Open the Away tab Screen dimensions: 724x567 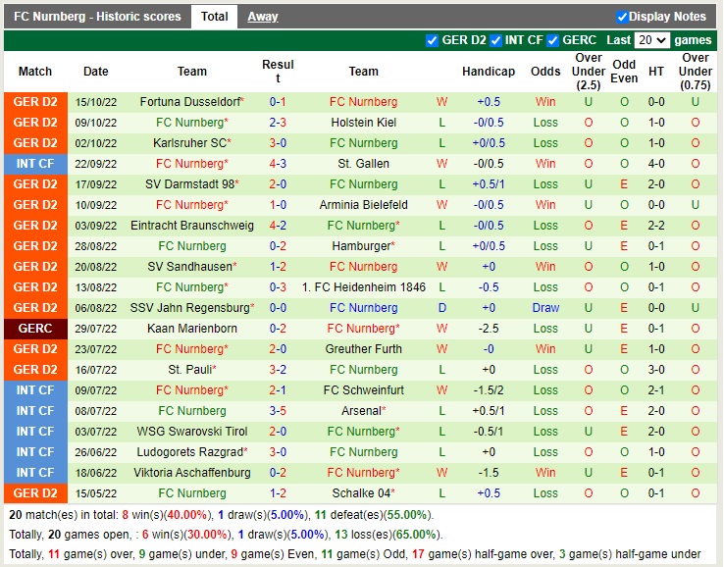262,17
